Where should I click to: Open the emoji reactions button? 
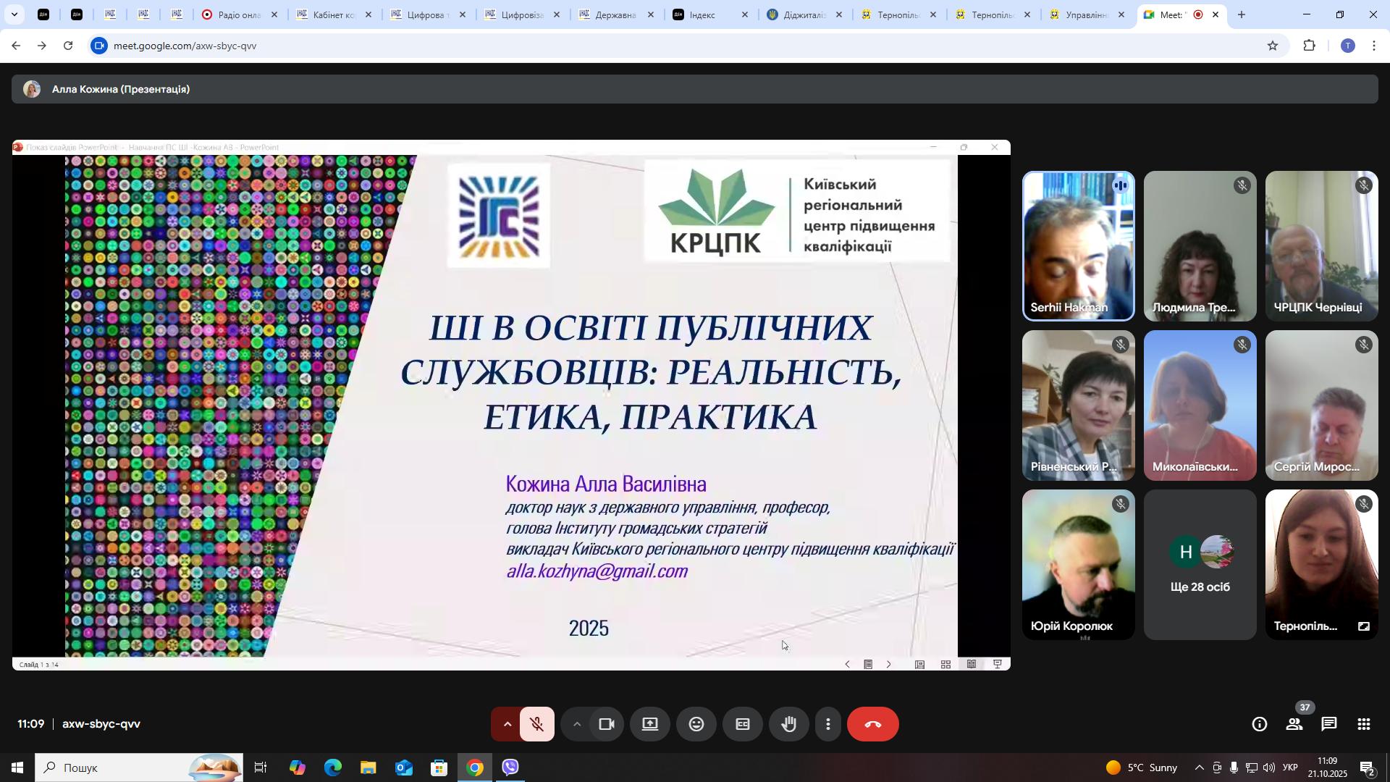click(696, 725)
